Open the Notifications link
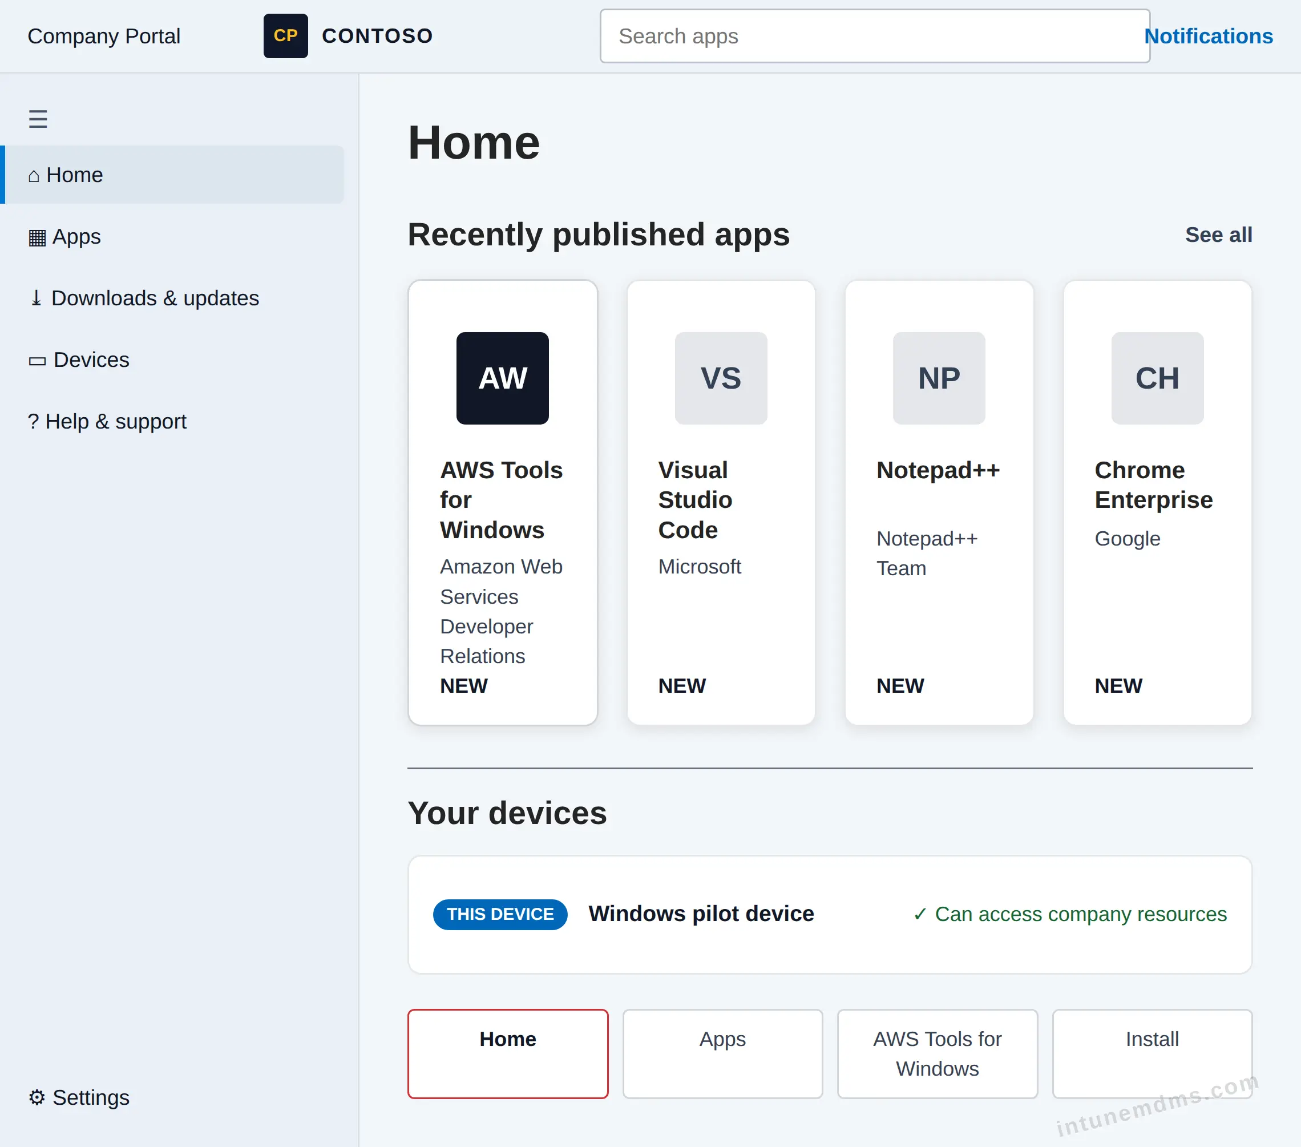Viewport: 1301px width, 1147px height. click(x=1208, y=37)
